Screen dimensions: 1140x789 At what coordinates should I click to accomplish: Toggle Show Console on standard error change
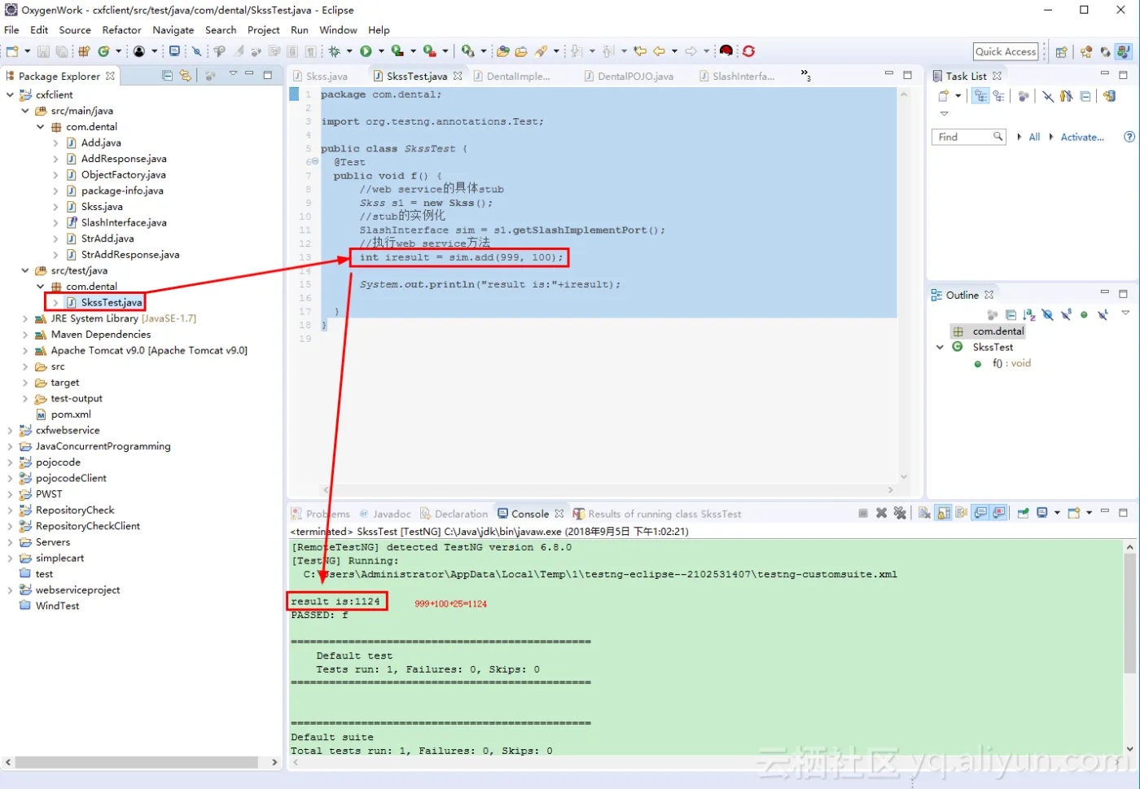998,513
